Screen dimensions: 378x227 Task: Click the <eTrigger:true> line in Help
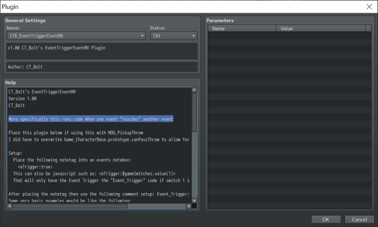click(35, 167)
